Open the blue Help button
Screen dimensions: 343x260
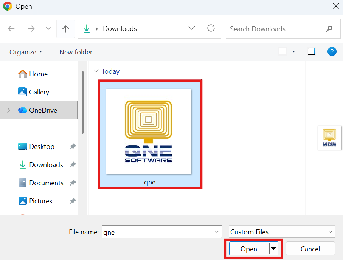pos(332,52)
